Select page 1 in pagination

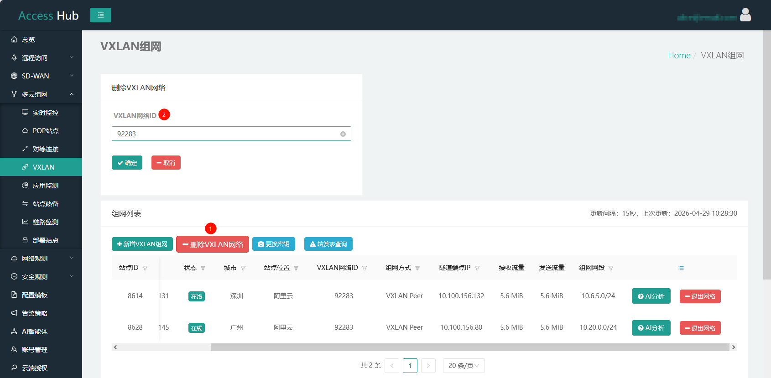tap(410, 366)
